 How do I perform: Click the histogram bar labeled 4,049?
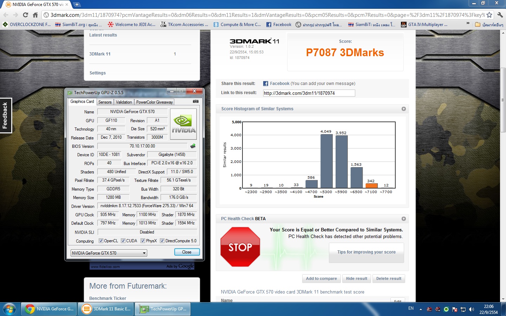[x=326, y=161]
